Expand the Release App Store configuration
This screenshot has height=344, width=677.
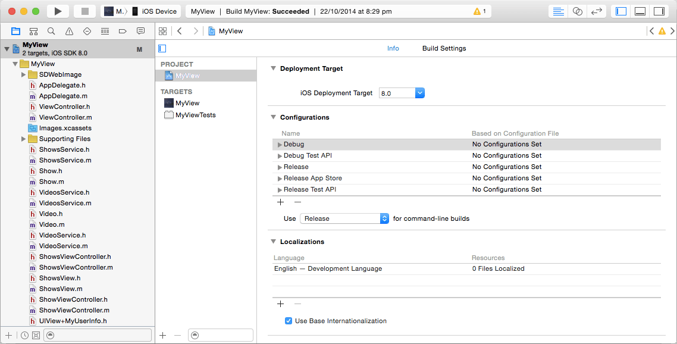point(280,178)
